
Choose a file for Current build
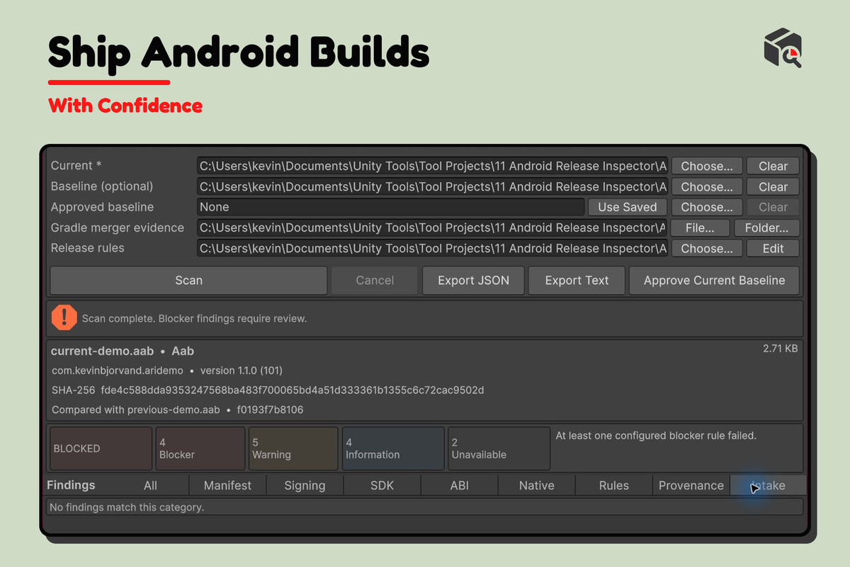click(707, 166)
